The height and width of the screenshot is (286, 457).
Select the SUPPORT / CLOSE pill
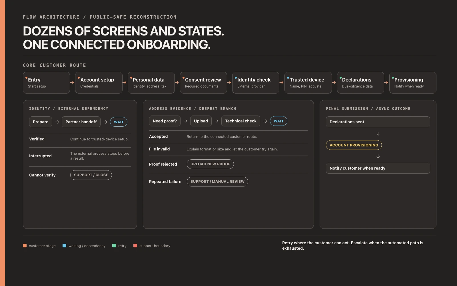(x=91, y=175)
